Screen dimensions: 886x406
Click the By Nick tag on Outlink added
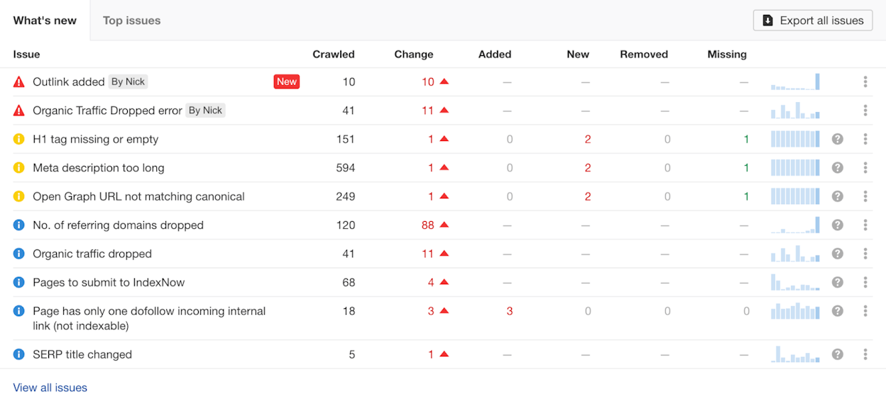(128, 82)
